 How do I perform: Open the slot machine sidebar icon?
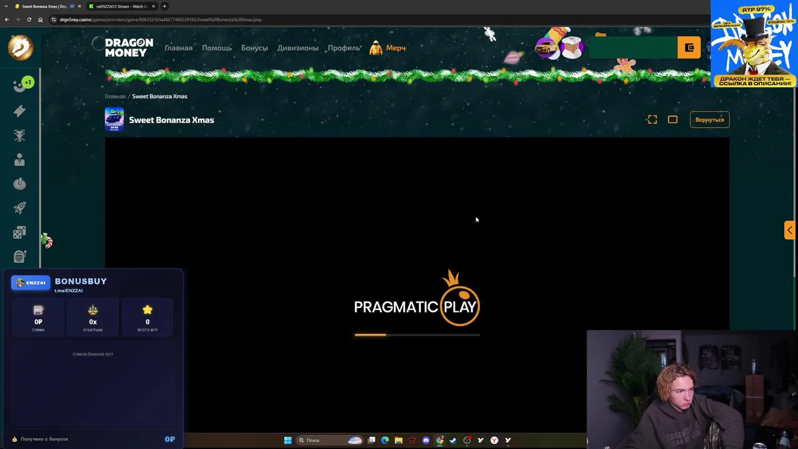pyautogui.click(x=19, y=256)
